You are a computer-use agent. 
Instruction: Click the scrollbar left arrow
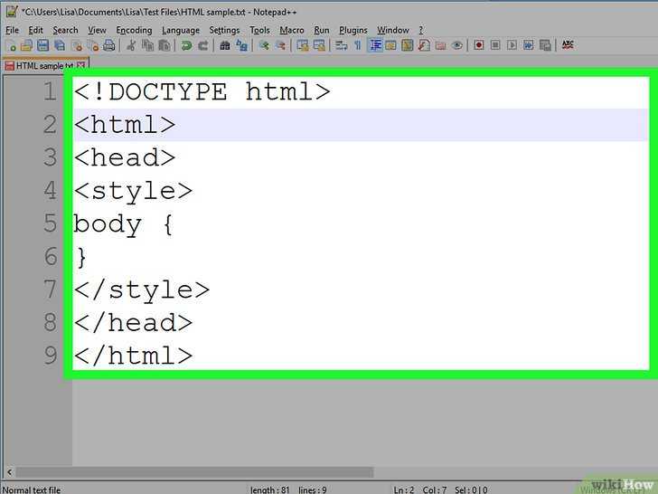pos(9,472)
